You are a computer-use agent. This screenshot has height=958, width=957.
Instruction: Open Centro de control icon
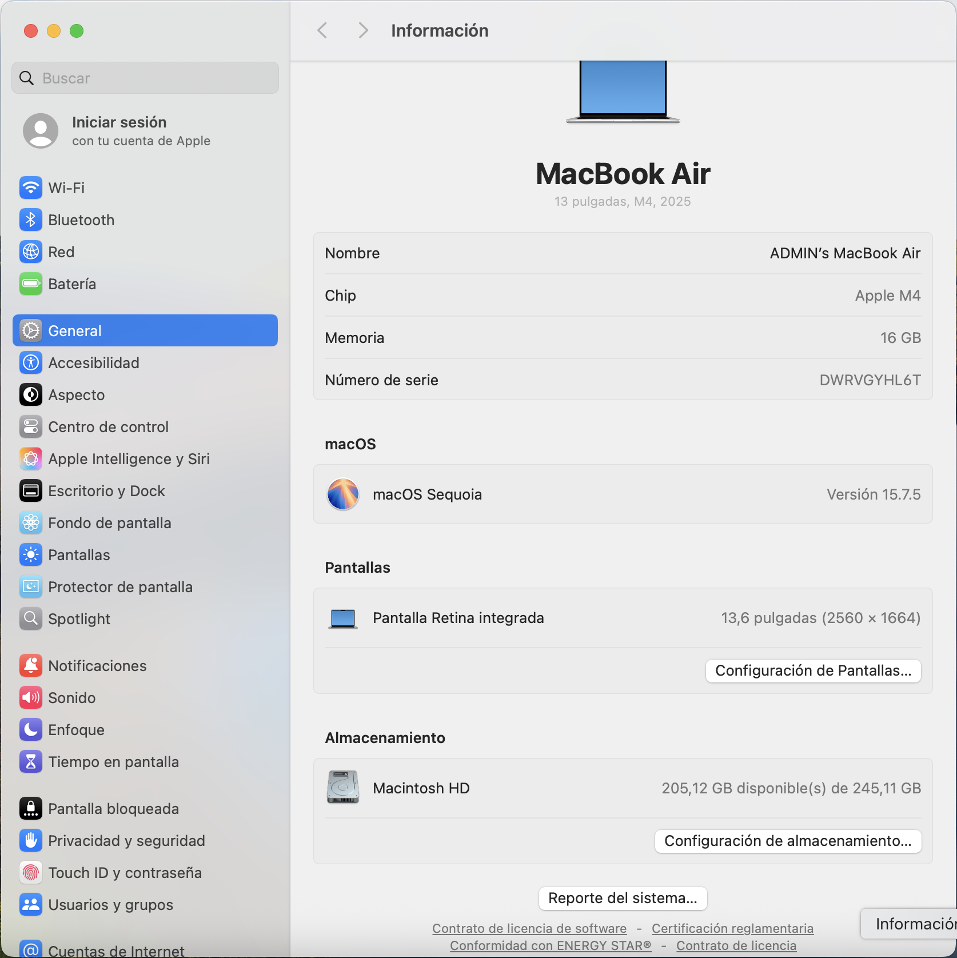coord(31,426)
